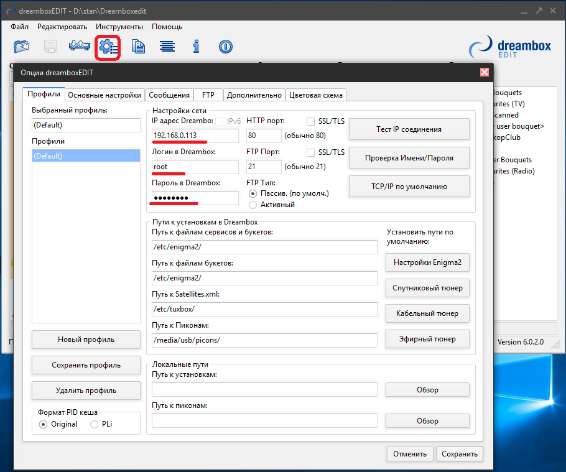Click Обзор next to Путь к установкам

pyautogui.click(x=427, y=390)
